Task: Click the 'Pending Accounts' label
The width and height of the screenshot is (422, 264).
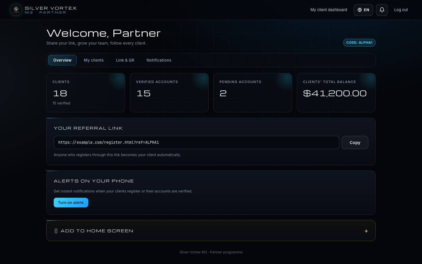Action: 240,82
